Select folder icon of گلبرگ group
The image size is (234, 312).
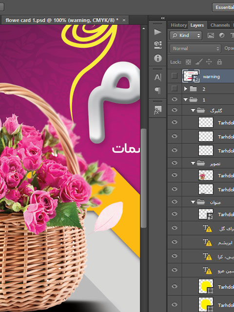201,110
